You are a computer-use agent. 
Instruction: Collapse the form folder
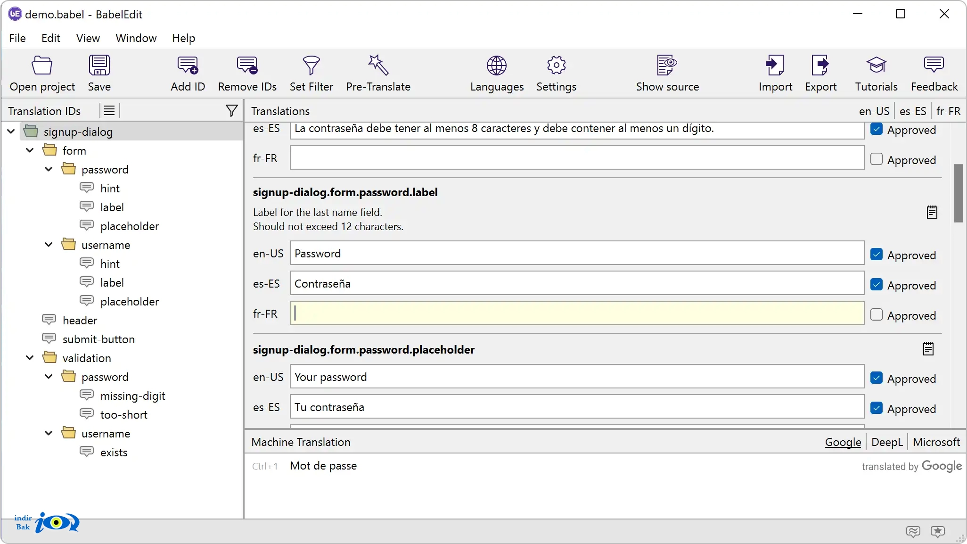[30, 150]
